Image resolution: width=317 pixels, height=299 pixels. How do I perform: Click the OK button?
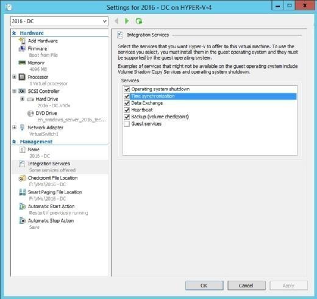click(x=204, y=286)
